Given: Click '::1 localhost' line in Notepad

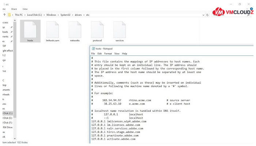Looking at the screenshot, I should 117,118.
